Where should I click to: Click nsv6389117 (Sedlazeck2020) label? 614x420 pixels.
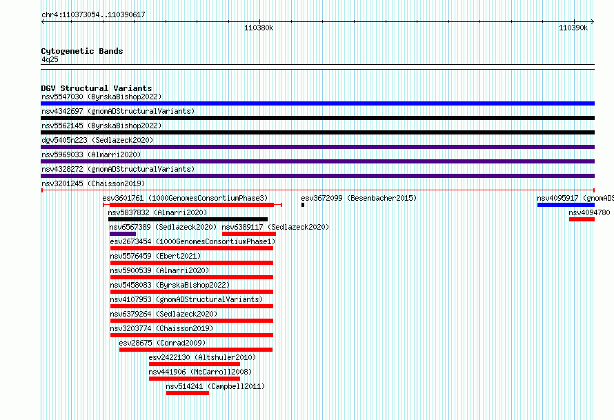[x=275, y=227]
